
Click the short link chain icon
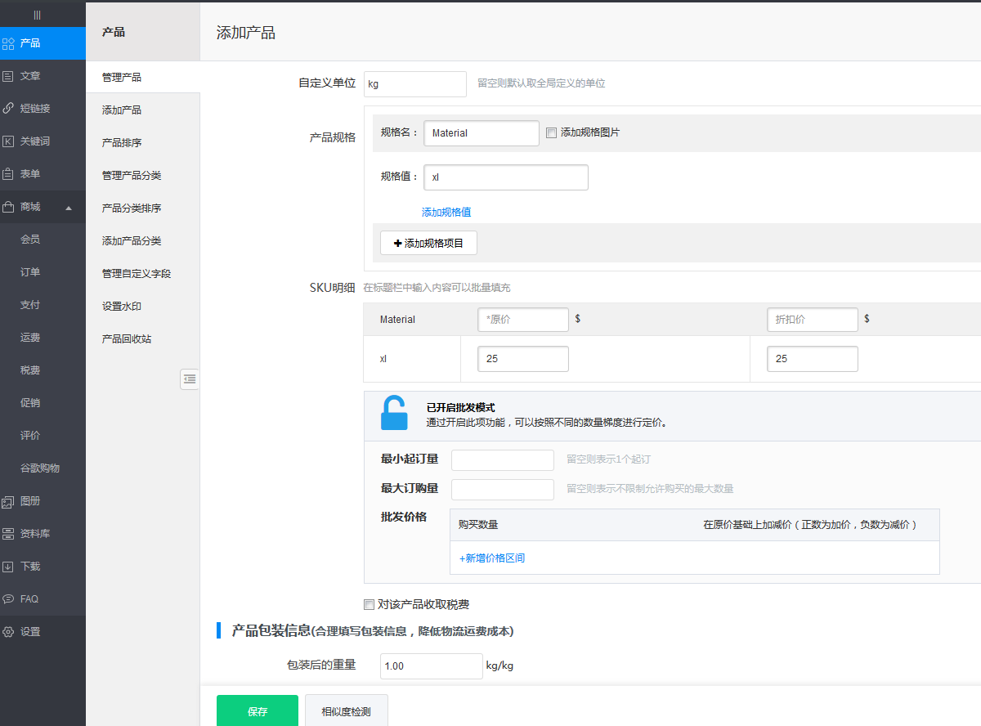(8, 109)
